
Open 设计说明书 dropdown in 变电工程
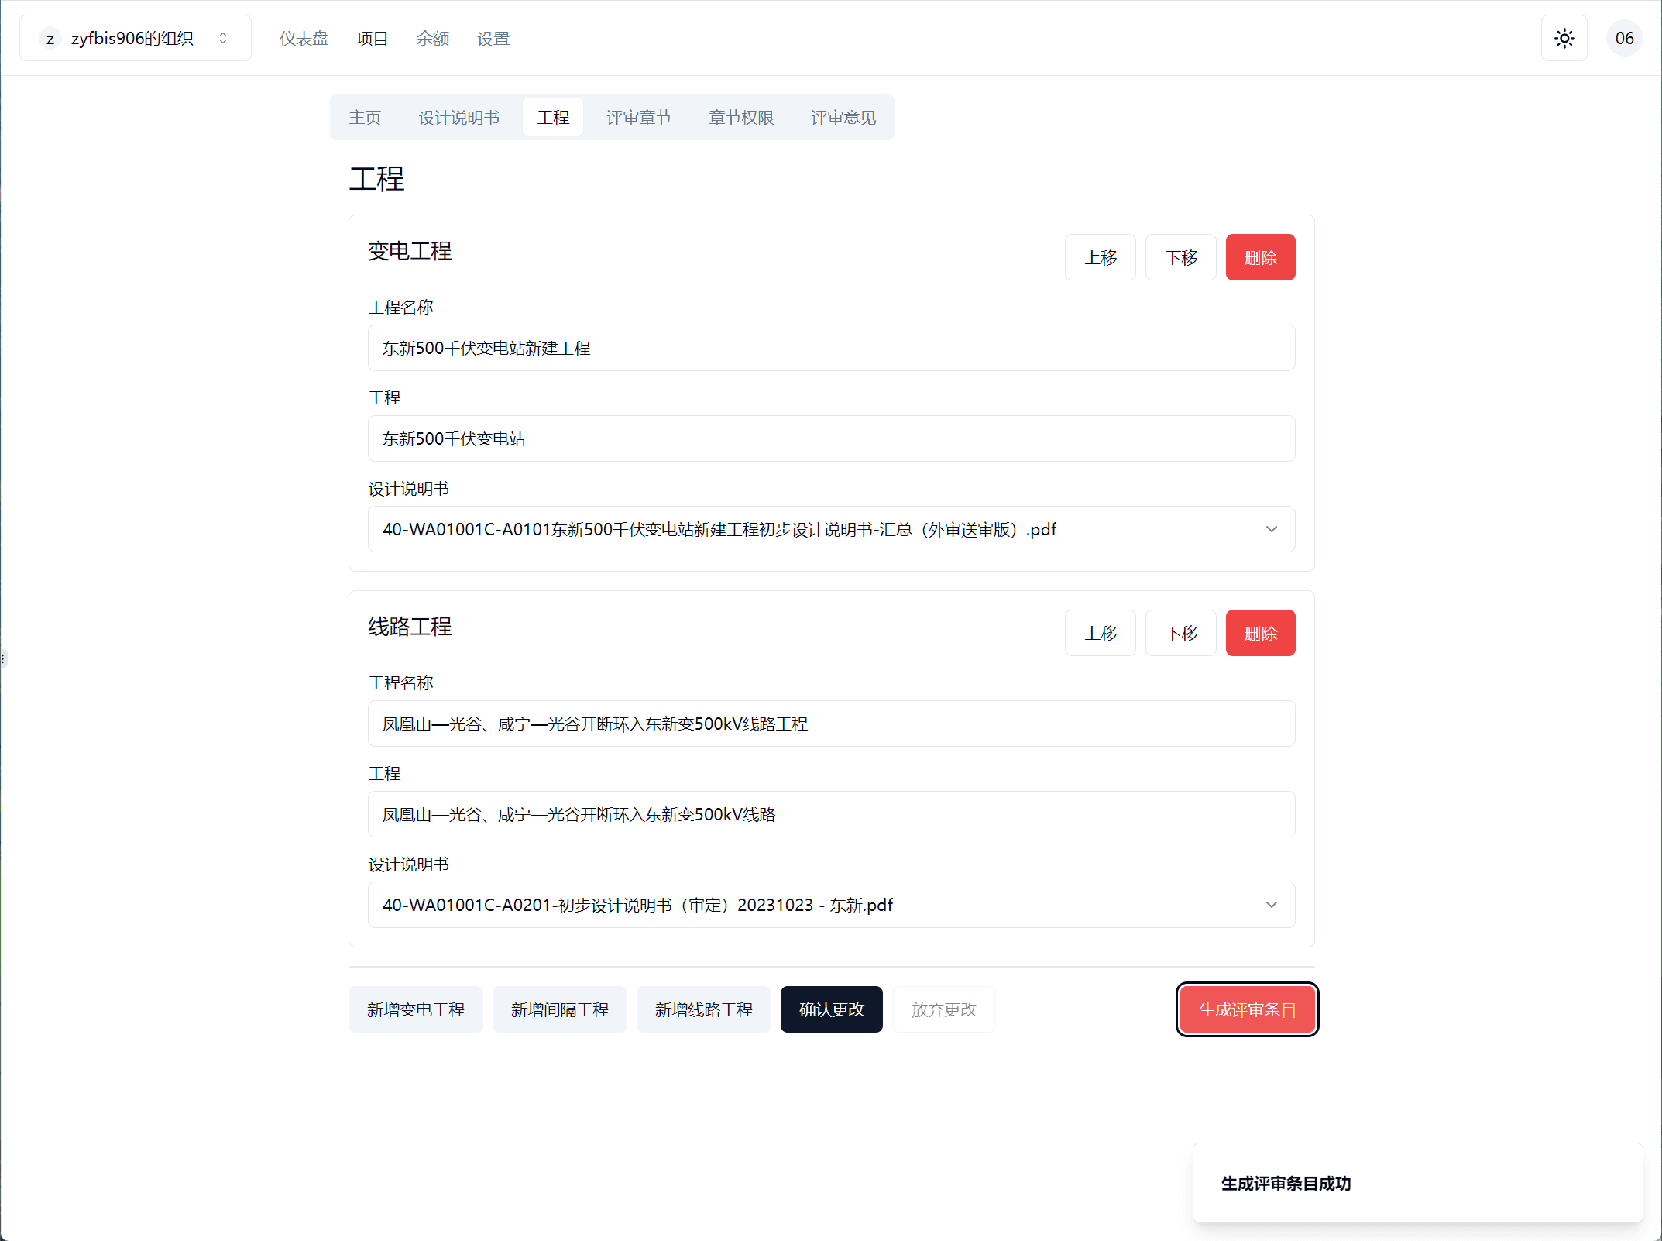pyautogui.click(x=832, y=529)
